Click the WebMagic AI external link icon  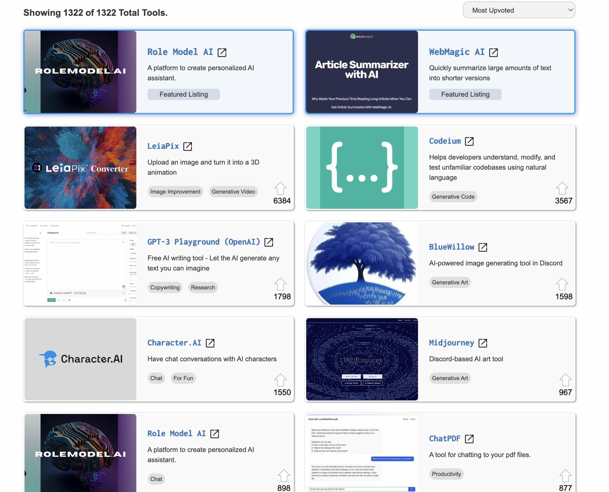(x=494, y=52)
